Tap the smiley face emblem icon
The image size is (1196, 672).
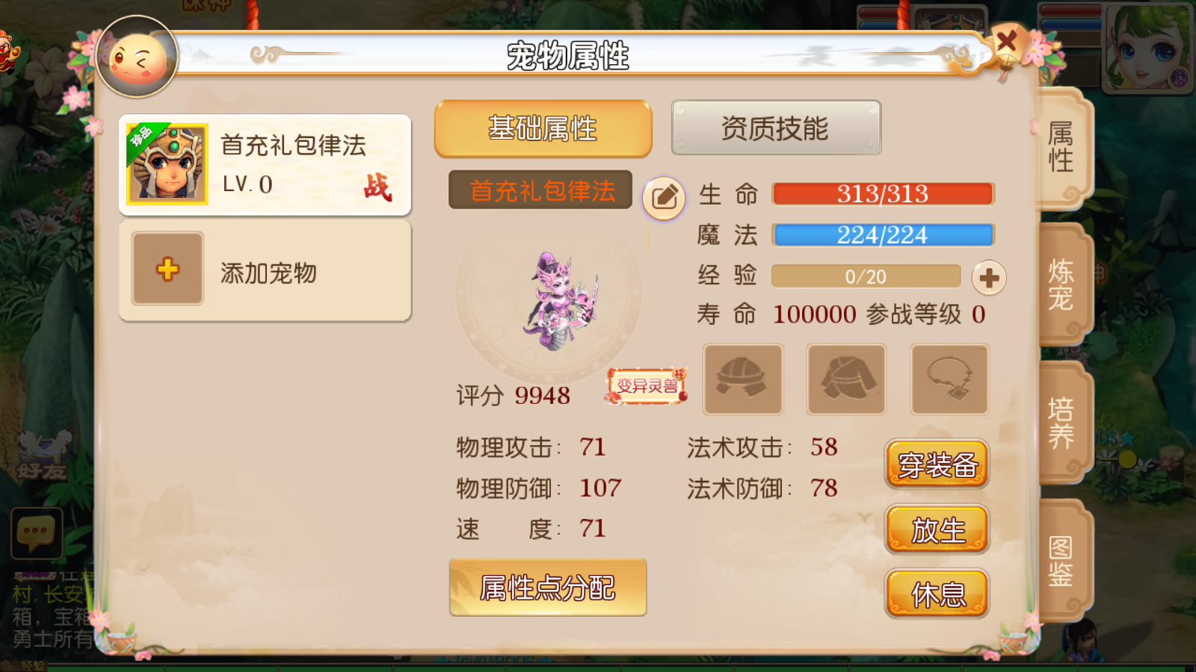(138, 57)
